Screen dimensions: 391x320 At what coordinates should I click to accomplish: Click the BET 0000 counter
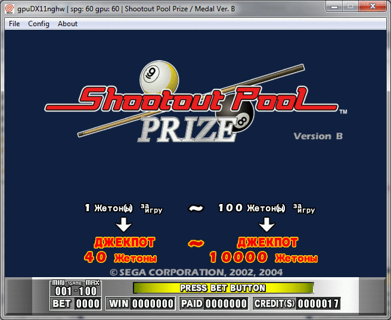pyautogui.click(x=76, y=303)
